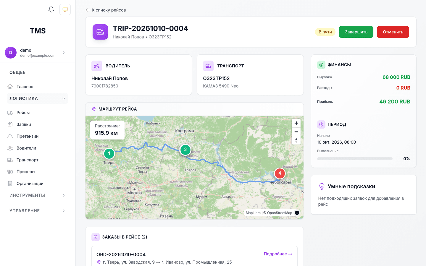Open Заявки in the sidebar
The width and height of the screenshot is (426, 266).
(38, 124)
